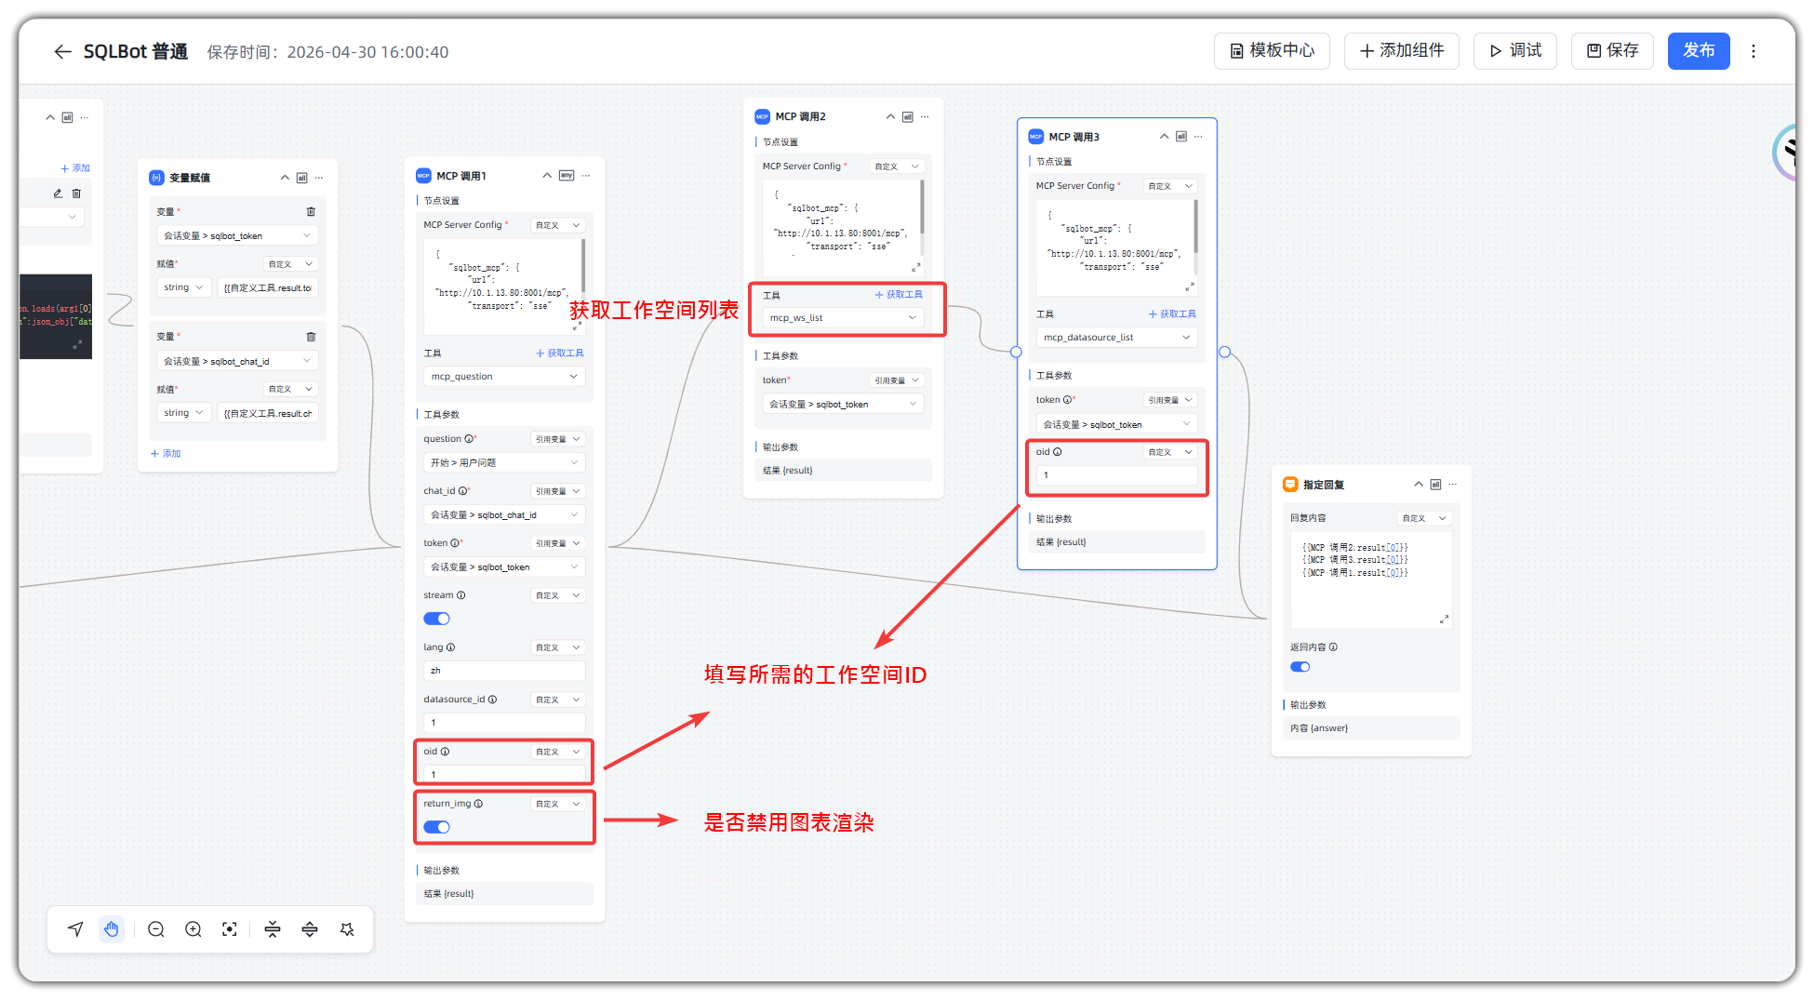
Task: Toggle the stream switch in MCP 调用1
Action: [436, 619]
